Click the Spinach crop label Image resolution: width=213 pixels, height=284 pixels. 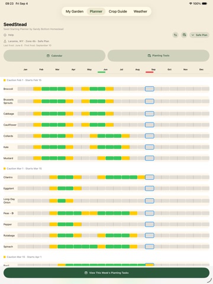coord(8,247)
